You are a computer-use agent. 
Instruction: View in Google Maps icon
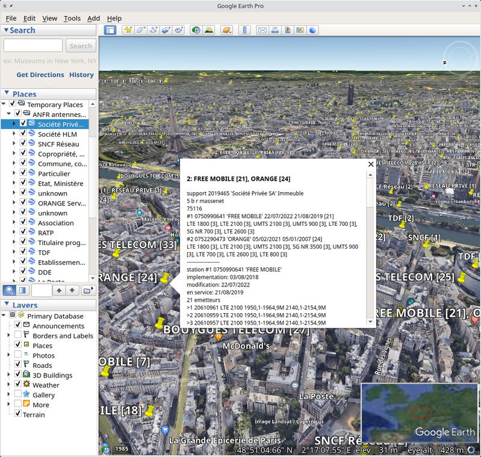[x=300, y=30]
